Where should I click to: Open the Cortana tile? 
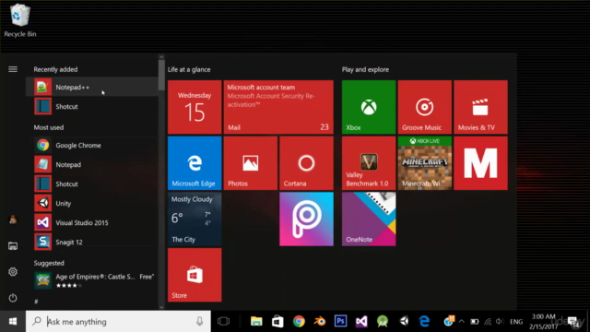[x=306, y=163]
